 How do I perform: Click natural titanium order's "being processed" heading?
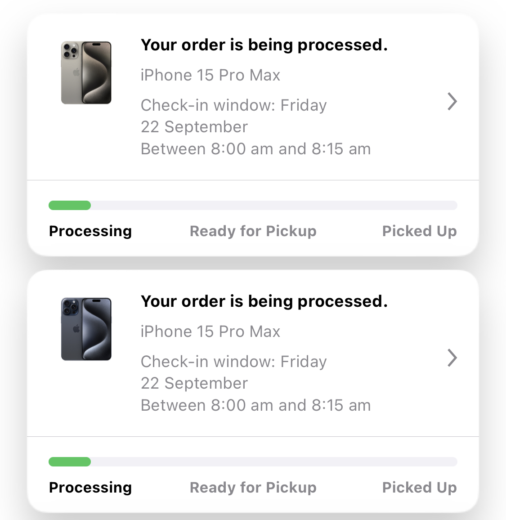point(264,45)
